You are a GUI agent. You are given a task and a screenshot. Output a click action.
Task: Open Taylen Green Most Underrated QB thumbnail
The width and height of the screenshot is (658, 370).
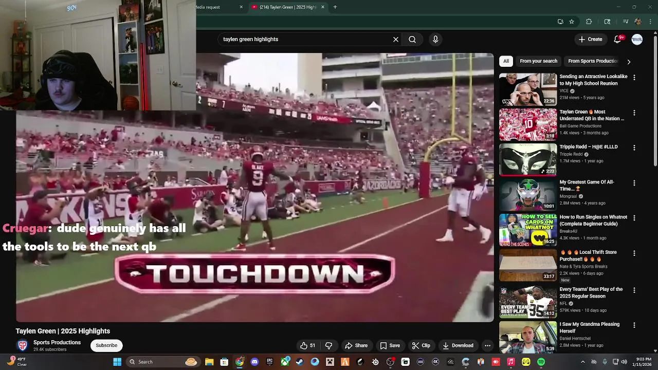(527, 124)
